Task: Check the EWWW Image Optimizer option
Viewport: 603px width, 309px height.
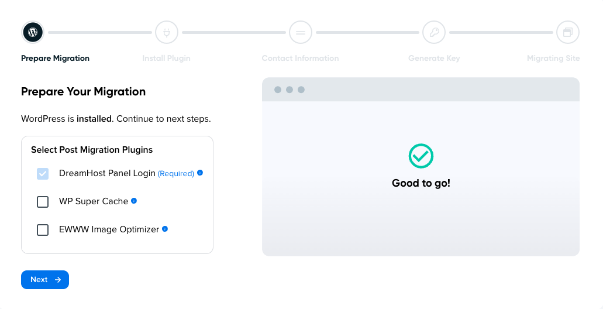Action: [x=43, y=230]
